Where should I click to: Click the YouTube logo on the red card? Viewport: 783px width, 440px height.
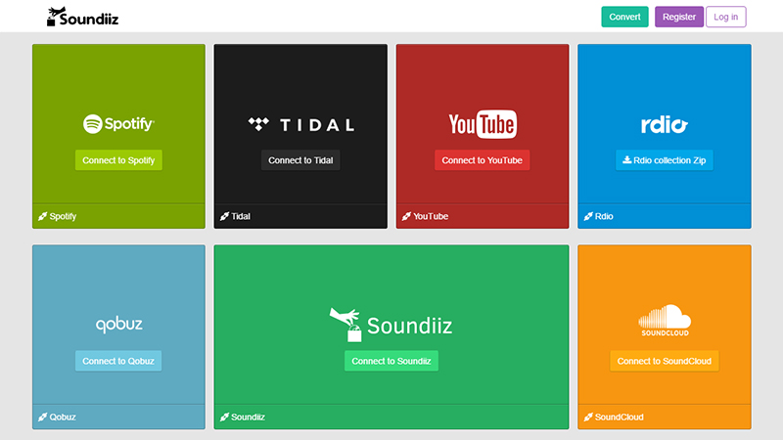[x=483, y=124]
